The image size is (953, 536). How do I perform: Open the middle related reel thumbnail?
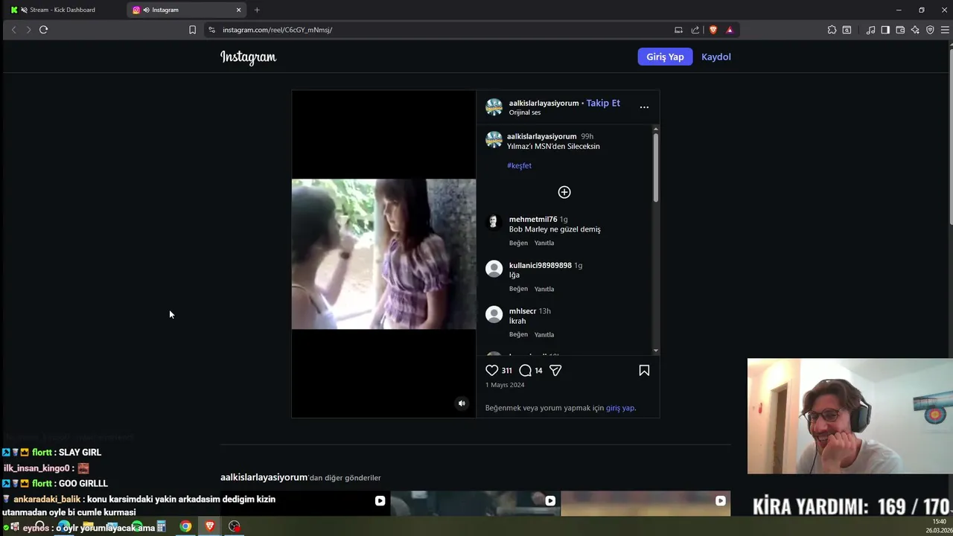point(475,504)
